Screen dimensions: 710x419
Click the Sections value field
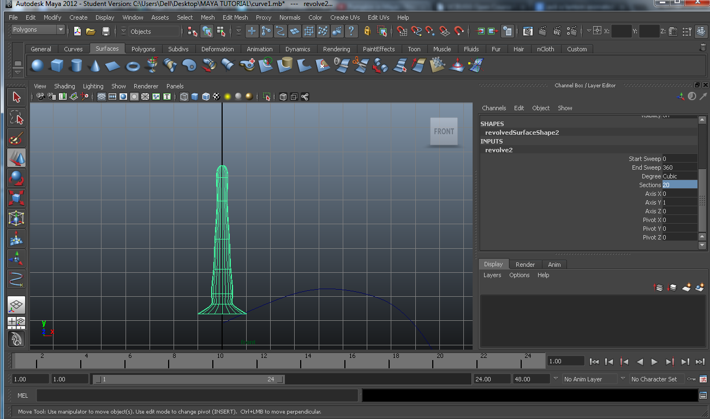click(679, 185)
